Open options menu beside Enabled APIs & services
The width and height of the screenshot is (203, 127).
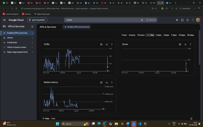tap(32, 33)
